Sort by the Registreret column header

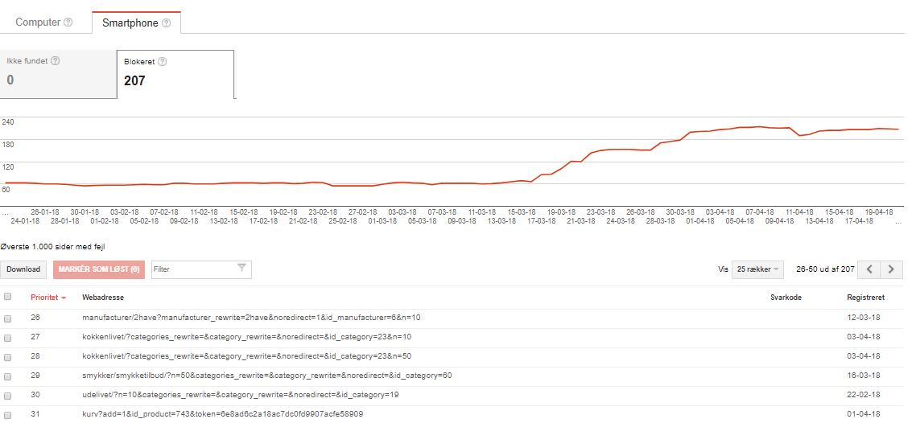point(865,298)
